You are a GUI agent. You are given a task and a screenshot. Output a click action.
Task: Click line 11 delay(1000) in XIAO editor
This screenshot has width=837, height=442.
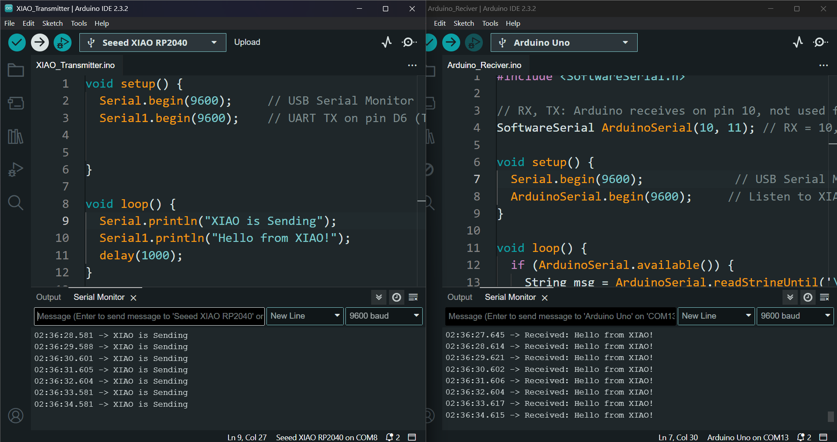pos(140,255)
